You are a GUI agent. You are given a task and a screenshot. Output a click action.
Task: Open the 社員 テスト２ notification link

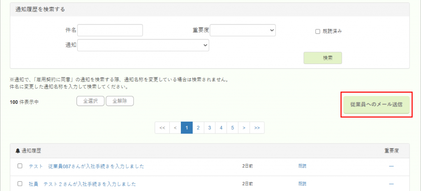pos(82,184)
